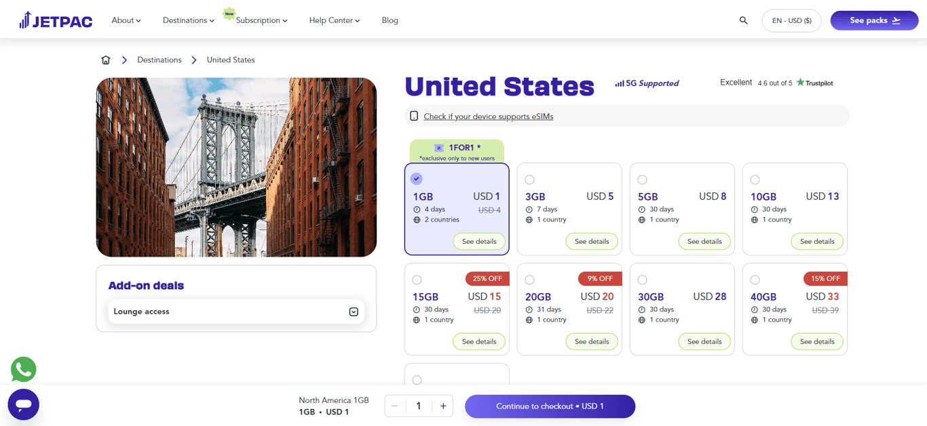The height and width of the screenshot is (426, 927).
Task: Click the New badge above Subscription
Action: tap(229, 13)
